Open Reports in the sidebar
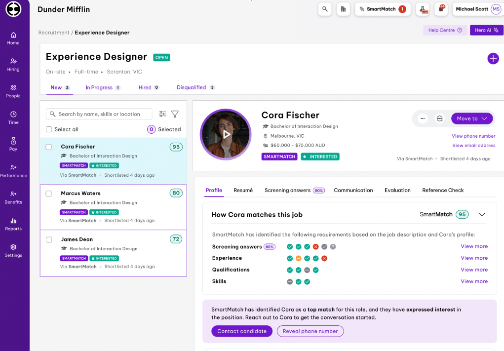504x351 pixels. (x=13, y=224)
